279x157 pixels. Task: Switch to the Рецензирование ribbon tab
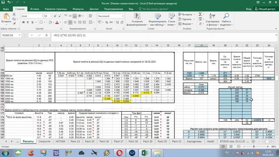[x=113, y=9]
